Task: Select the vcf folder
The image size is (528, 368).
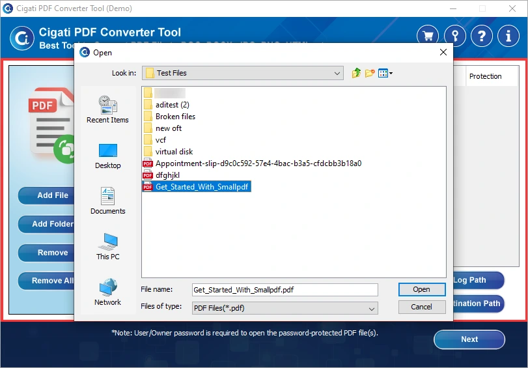Action: pos(155,140)
